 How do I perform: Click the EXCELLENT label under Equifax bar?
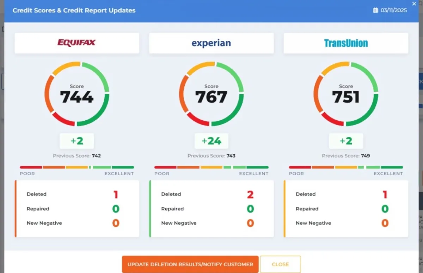[119, 173]
